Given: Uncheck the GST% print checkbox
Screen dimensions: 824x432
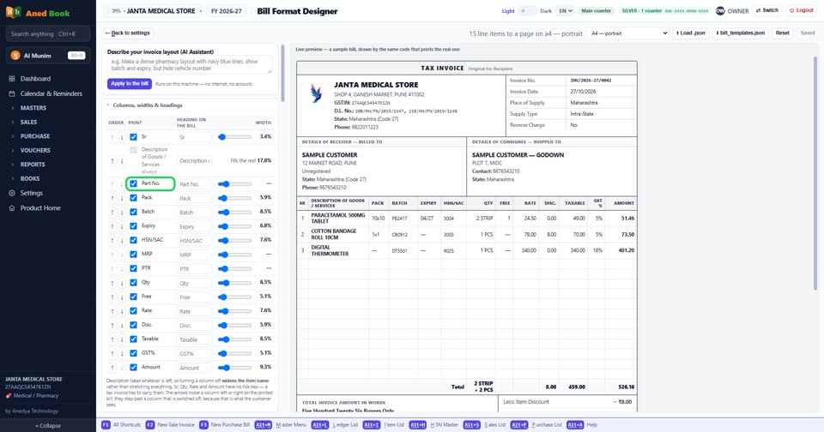Looking at the screenshot, I should pos(134,354).
